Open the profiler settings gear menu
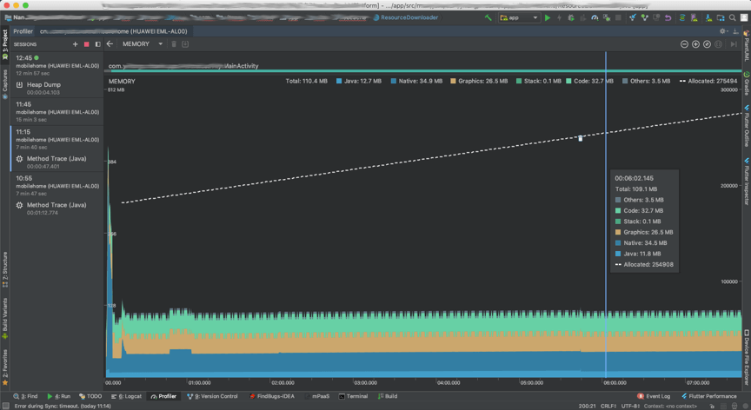Image resolution: width=751 pixels, height=410 pixels. click(x=723, y=31)
